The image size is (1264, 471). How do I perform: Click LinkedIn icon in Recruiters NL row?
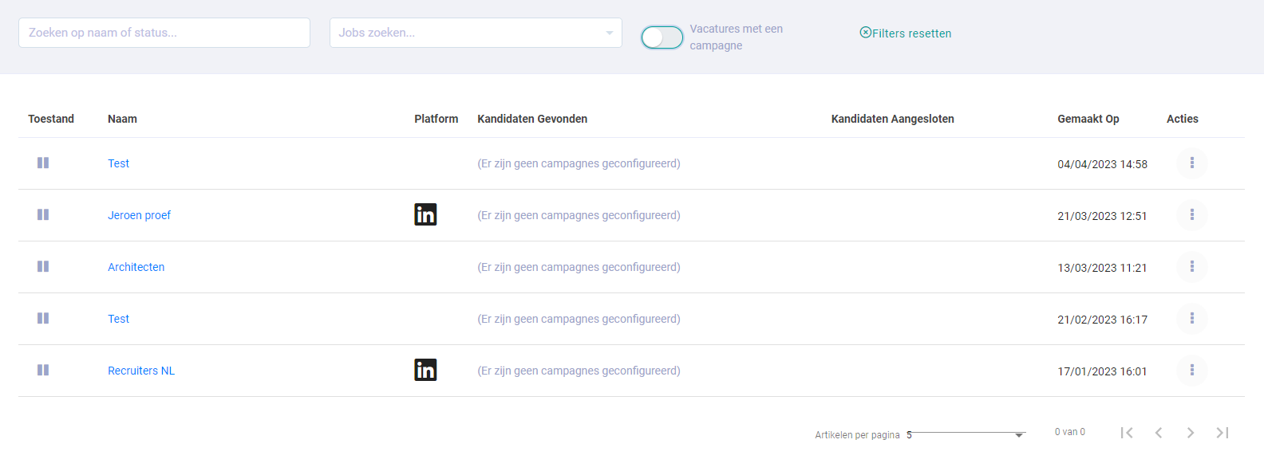tap(425, 370)
